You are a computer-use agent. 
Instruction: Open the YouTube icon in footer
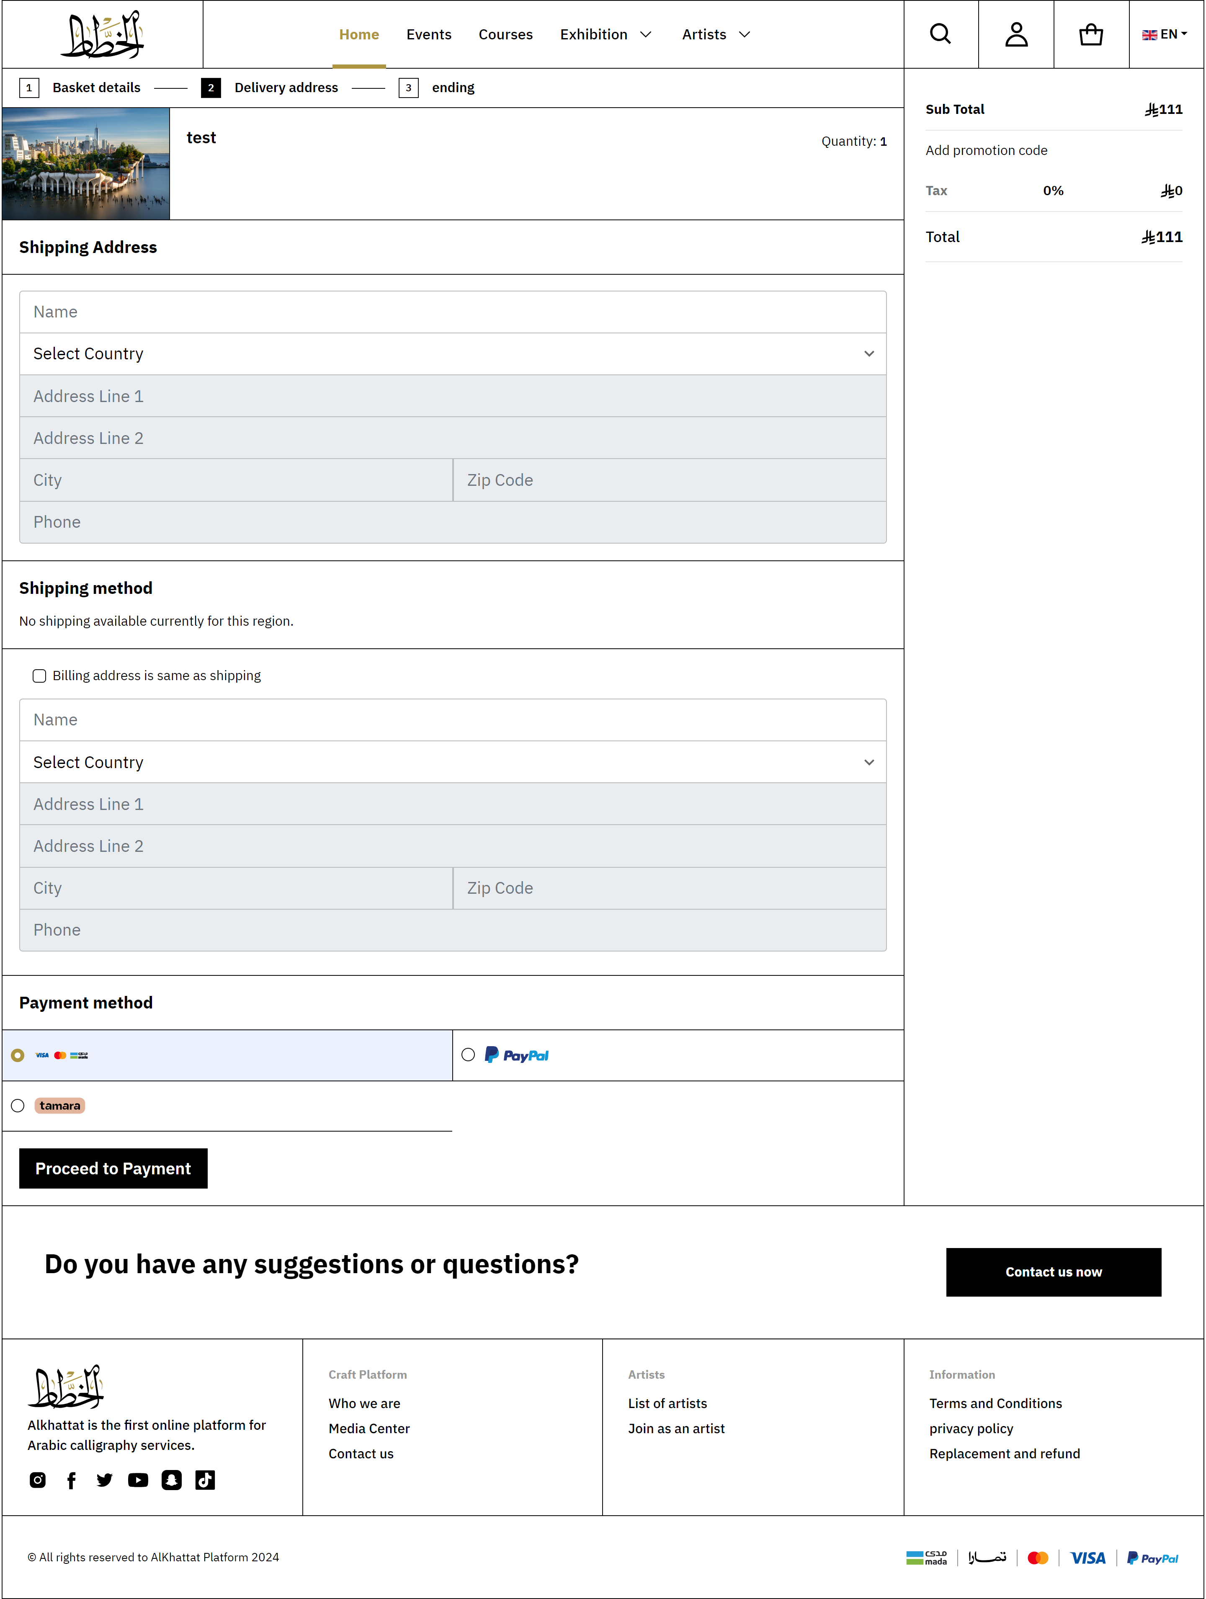[138, 1480]
